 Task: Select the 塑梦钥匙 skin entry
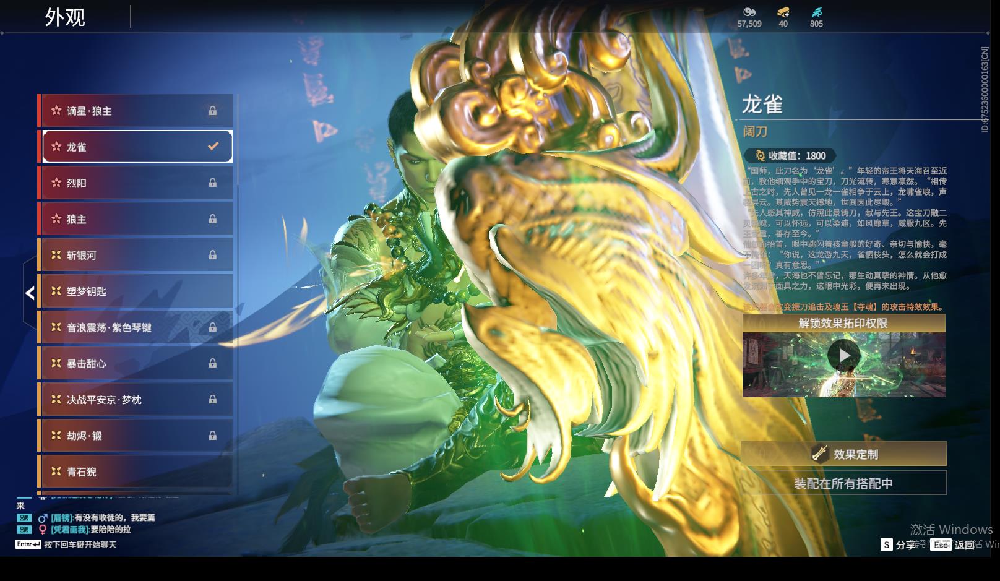136,291
